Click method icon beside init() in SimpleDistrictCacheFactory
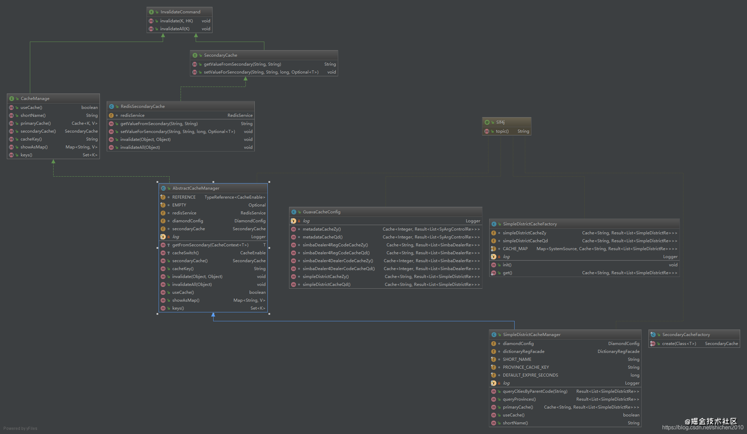 pyautogui.click(x=494, y=265)
